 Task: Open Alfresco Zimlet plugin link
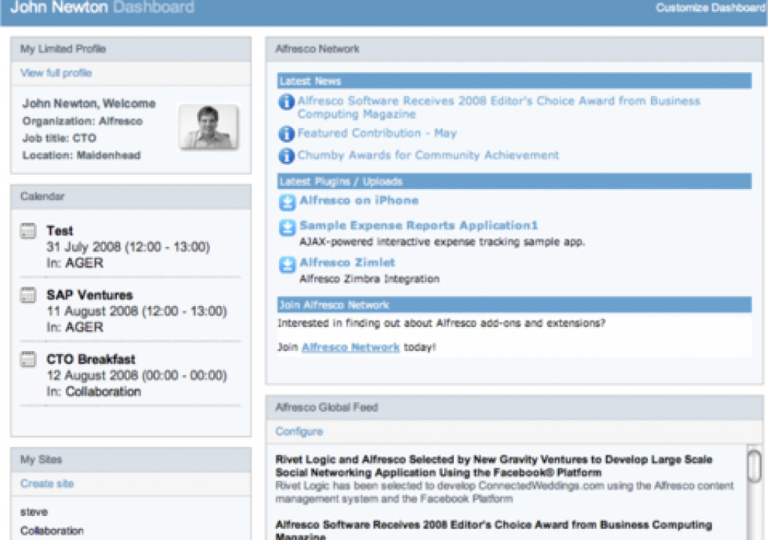(347, 262)
